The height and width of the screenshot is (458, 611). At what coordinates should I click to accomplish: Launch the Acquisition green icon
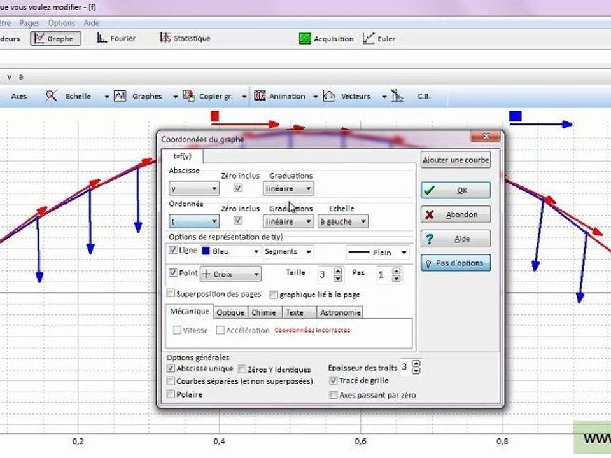click(305, 38)
